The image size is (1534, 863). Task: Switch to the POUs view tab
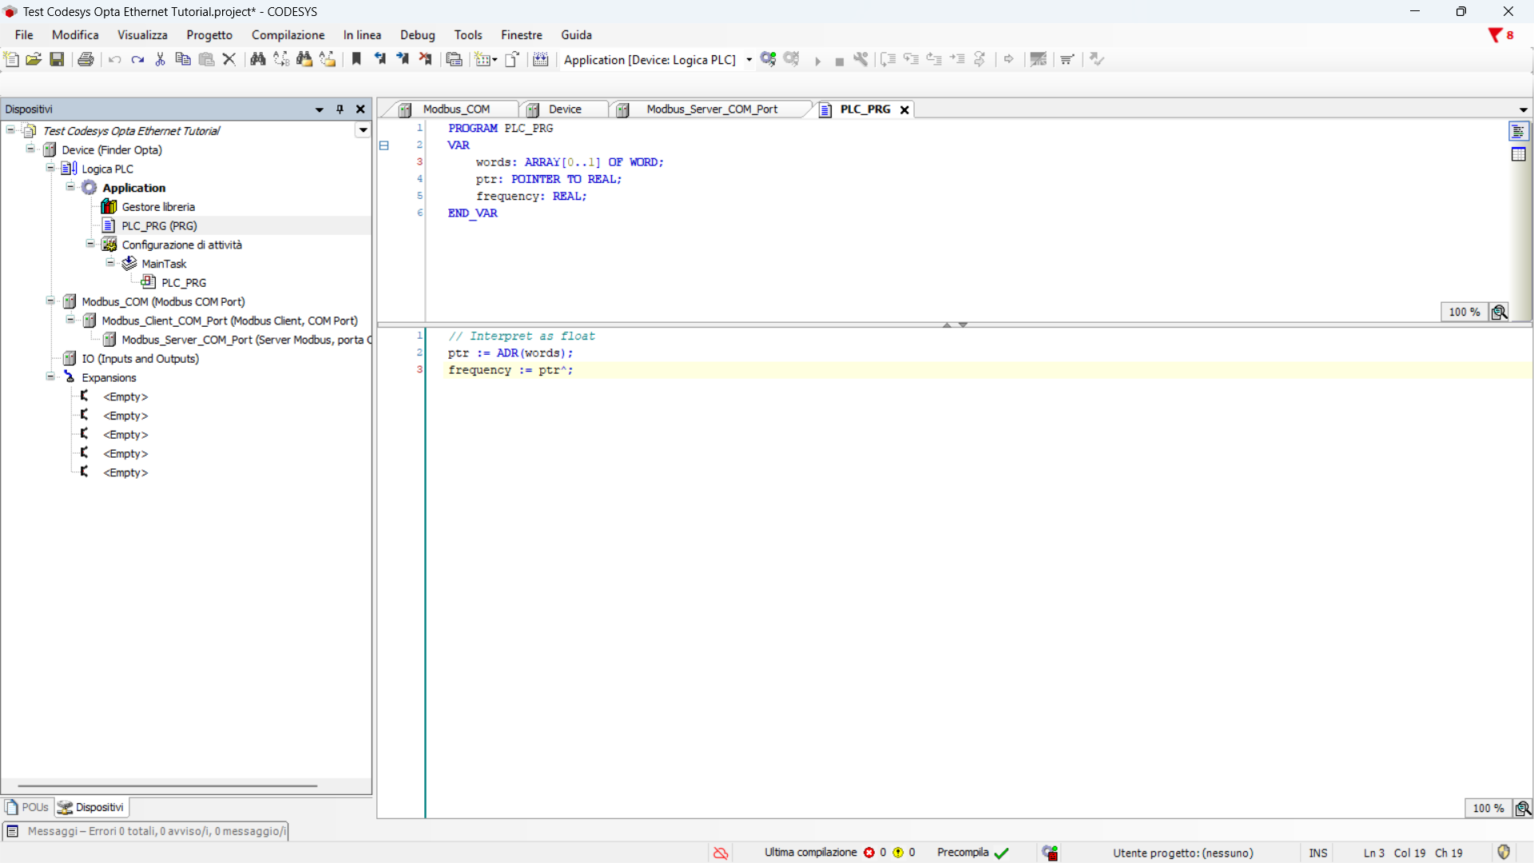[28, 807]
